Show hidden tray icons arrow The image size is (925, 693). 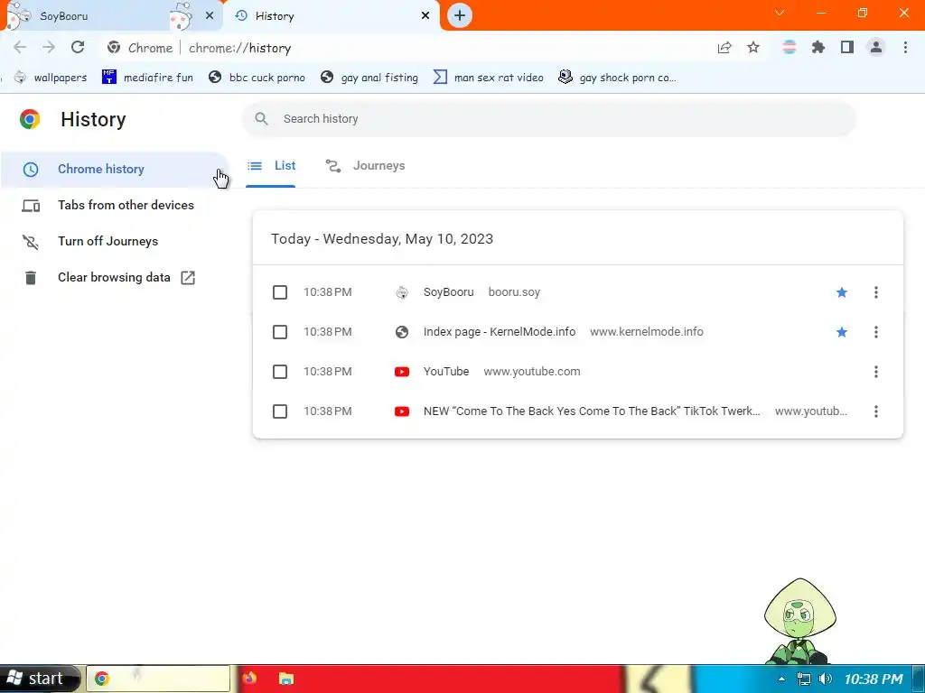click(x=781, y=679)
